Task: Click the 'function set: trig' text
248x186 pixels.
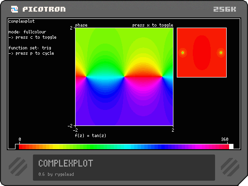Action: tap(30, 48)
